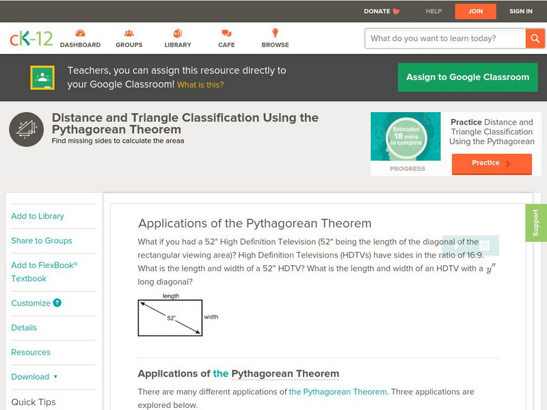Click the Customize help question mark icon
Screen dimensions: 547x410
[57, 303]
